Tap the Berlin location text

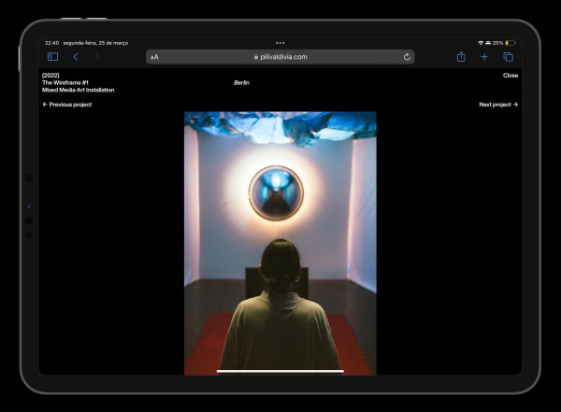[x=241, y=82]
